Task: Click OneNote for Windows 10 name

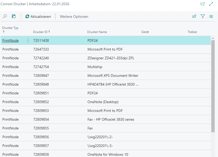Action: pyautogui.click(x=108, y=154)
